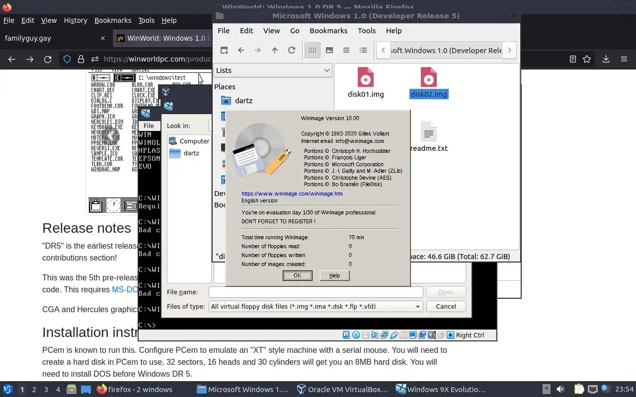
Task: Click volume icon in system tray
Action: (x=560, y=390)
